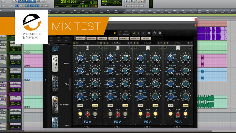Open slot letter F menu on Bass 1
236x133 pixels.
point(98,43)
